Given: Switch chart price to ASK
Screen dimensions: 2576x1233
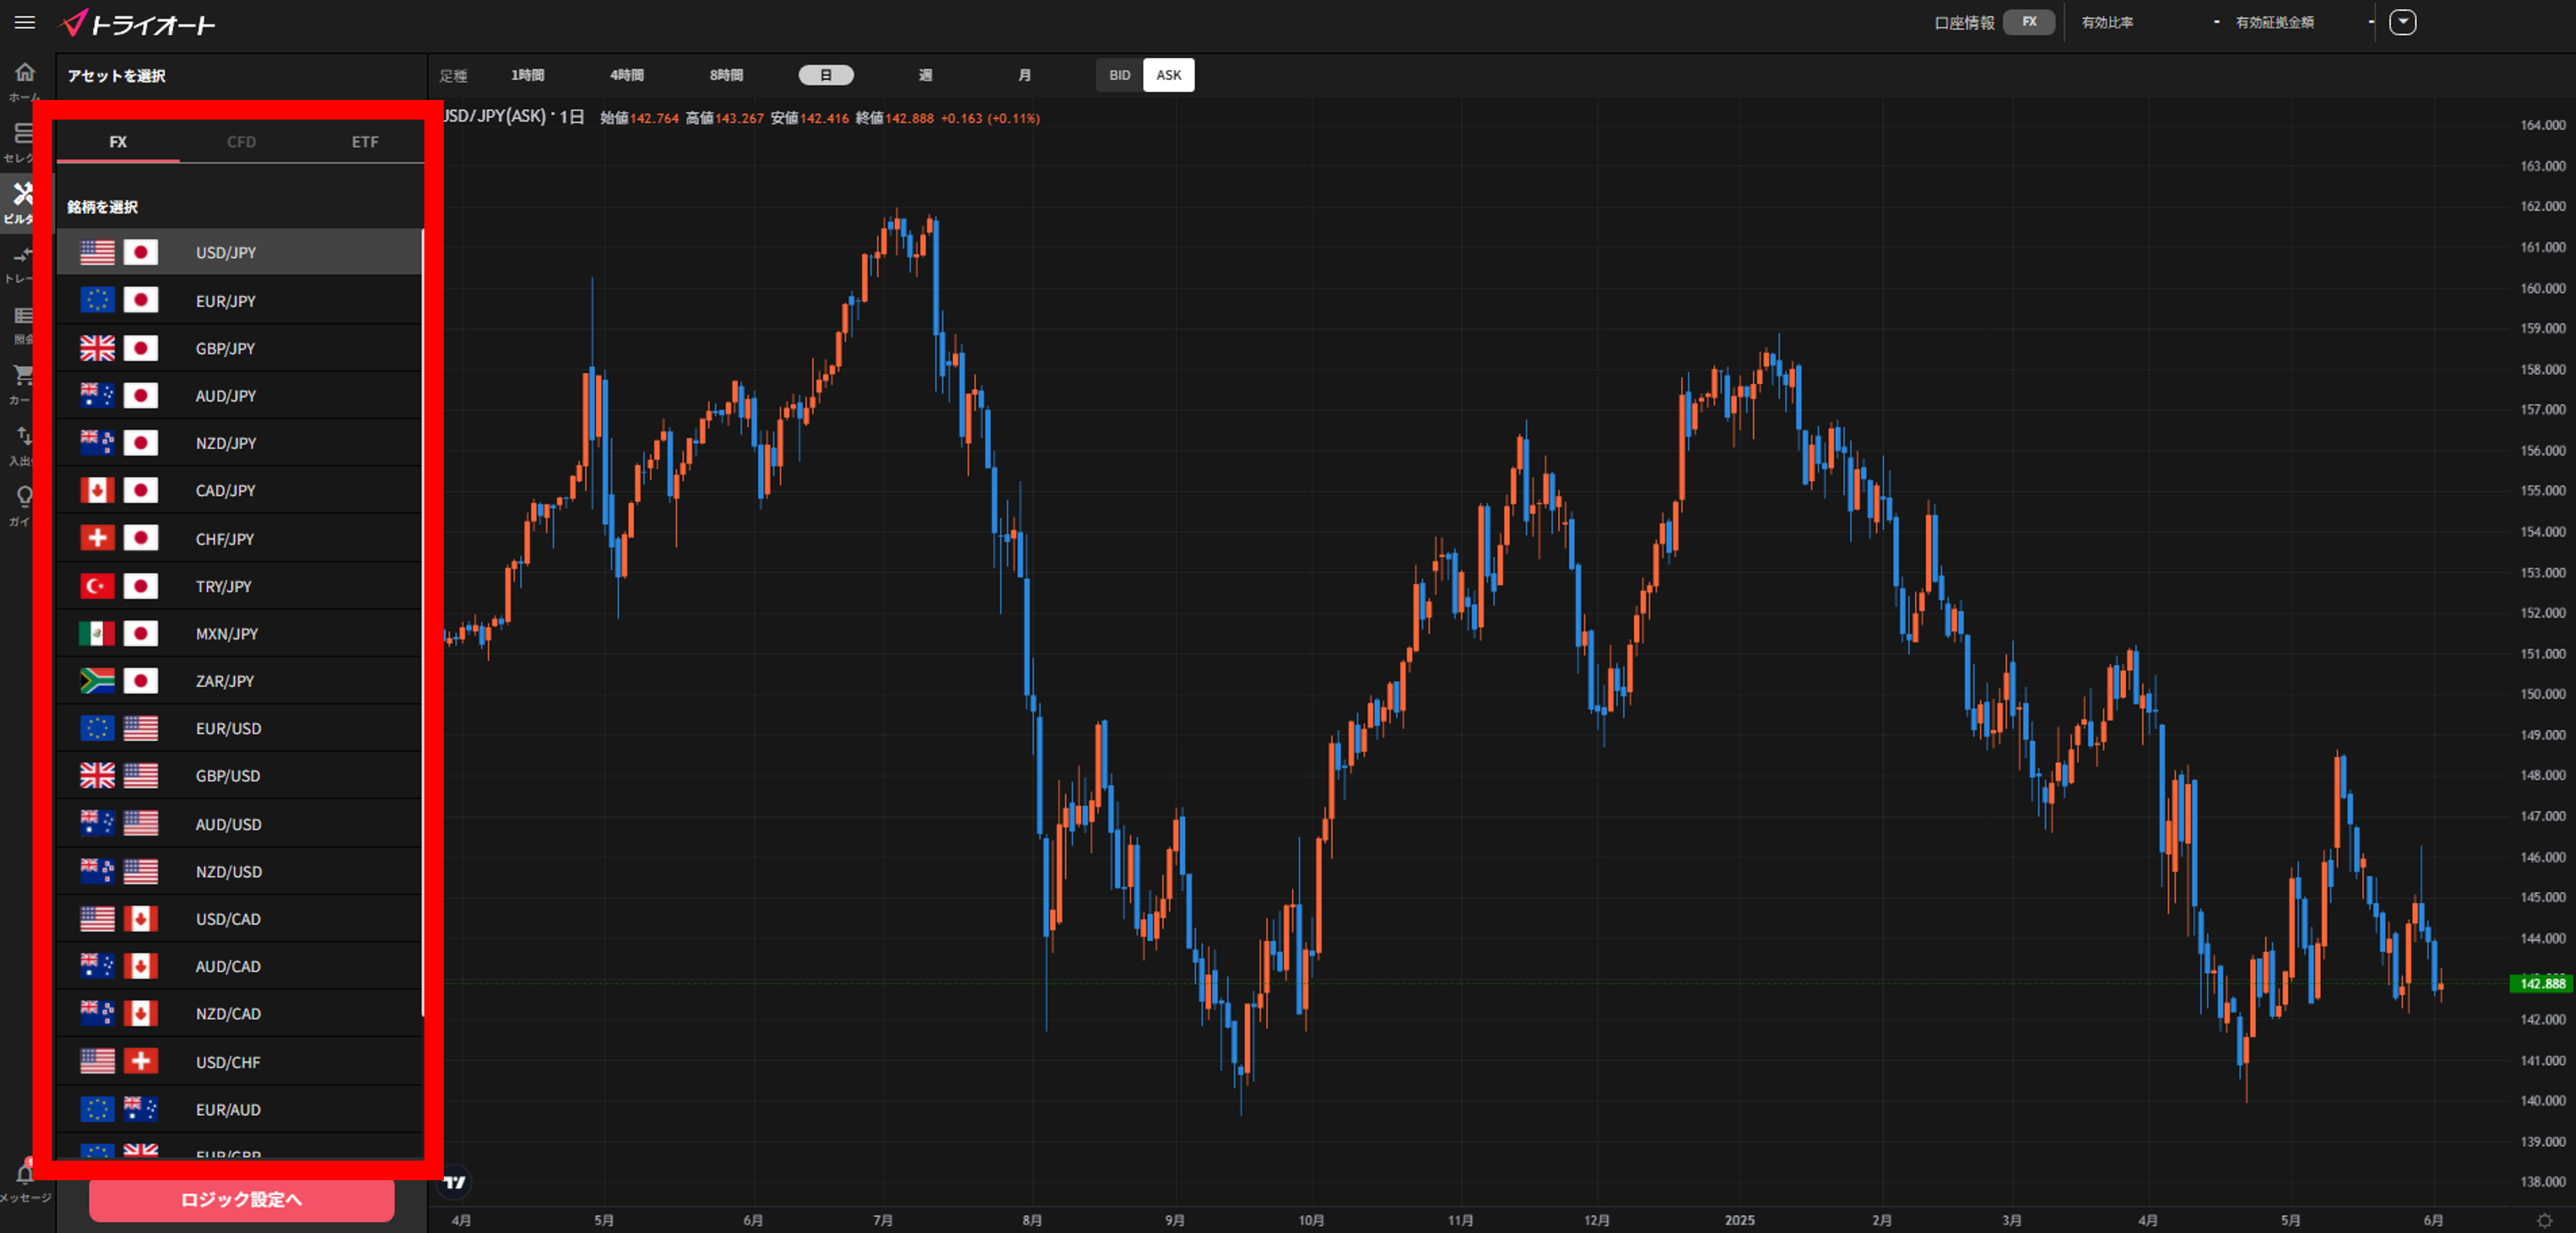Looking at the screenshot, I should [1169, 75].
